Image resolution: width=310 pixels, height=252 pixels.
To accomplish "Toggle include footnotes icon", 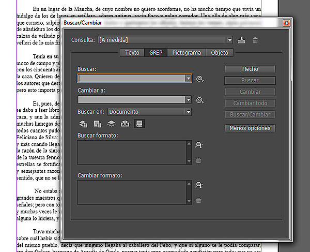I will 139,124.
